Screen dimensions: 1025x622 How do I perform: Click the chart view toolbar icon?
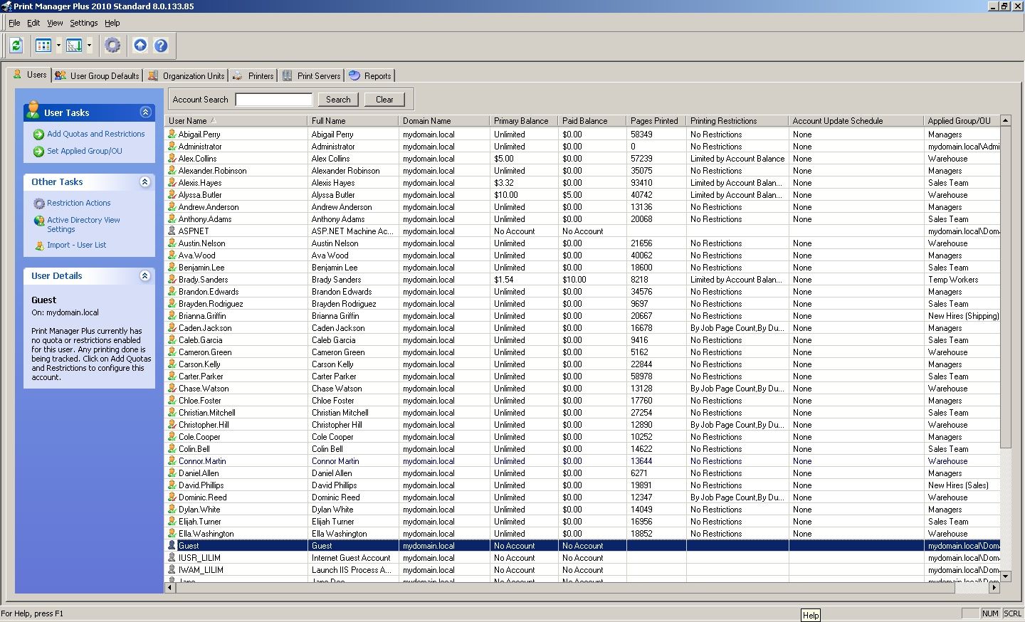[74, 46]
